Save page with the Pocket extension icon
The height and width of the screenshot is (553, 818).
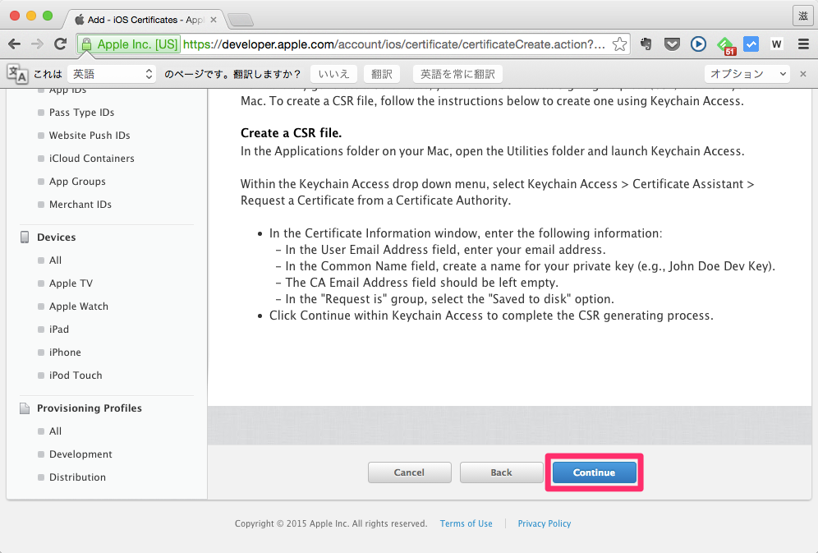click(x=672, y=44)
